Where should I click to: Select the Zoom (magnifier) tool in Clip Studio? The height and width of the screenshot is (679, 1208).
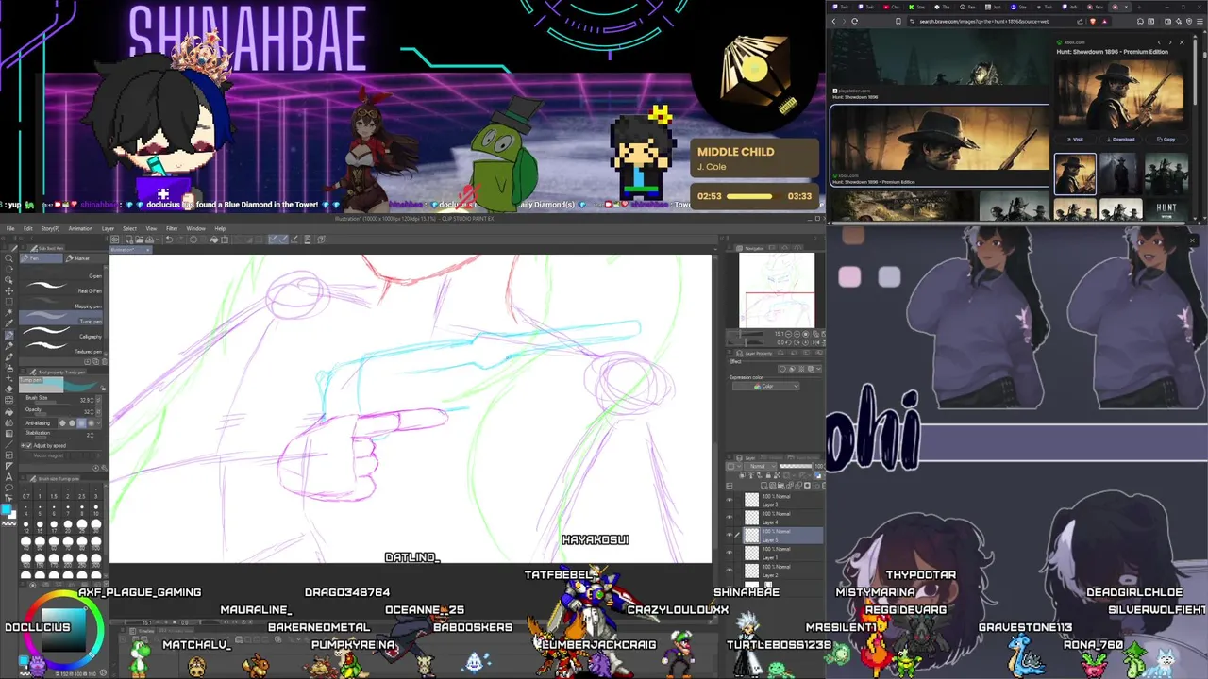tap(8, 258)
